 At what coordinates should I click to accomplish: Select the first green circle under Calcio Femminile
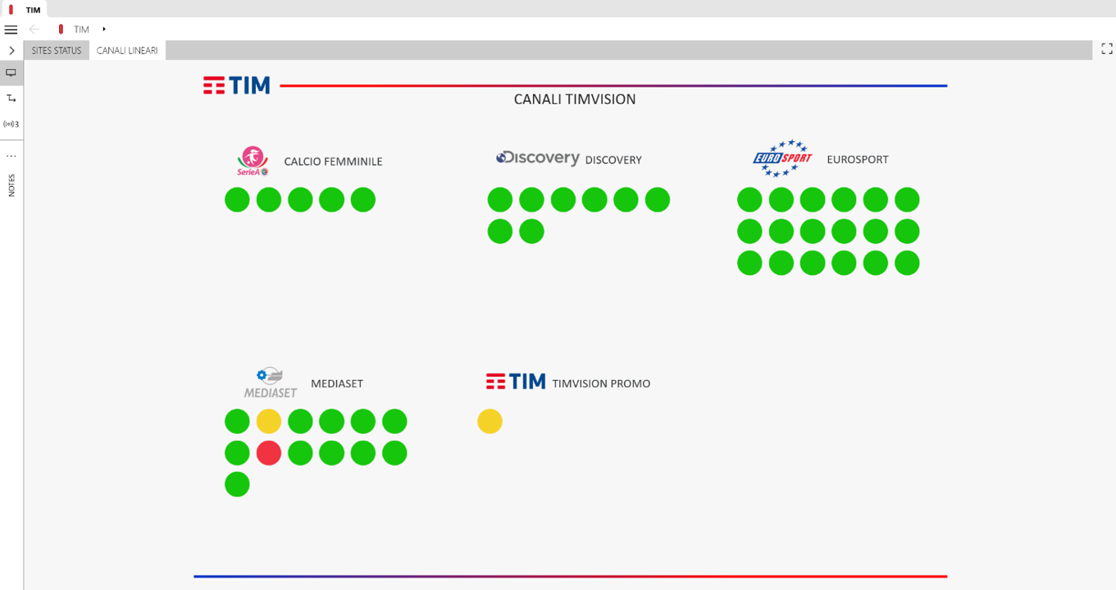(x=237, y=199)
